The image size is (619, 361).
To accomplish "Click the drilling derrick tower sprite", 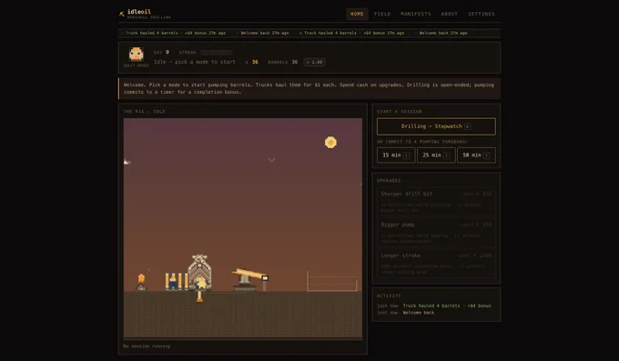I will tap(199, 272).
